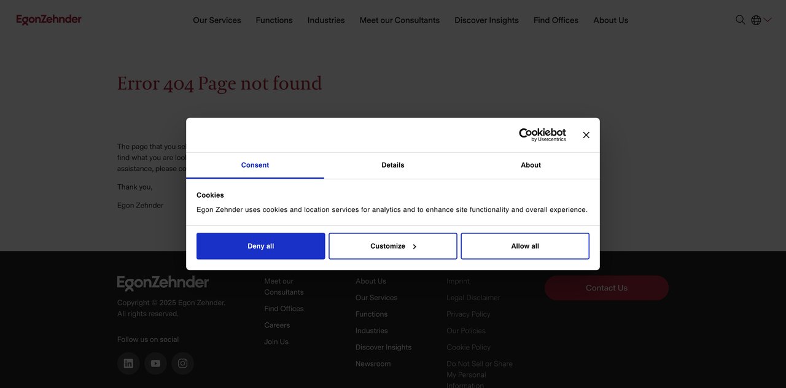
Task: Deny all cookies
Action: tap(261, 246)
